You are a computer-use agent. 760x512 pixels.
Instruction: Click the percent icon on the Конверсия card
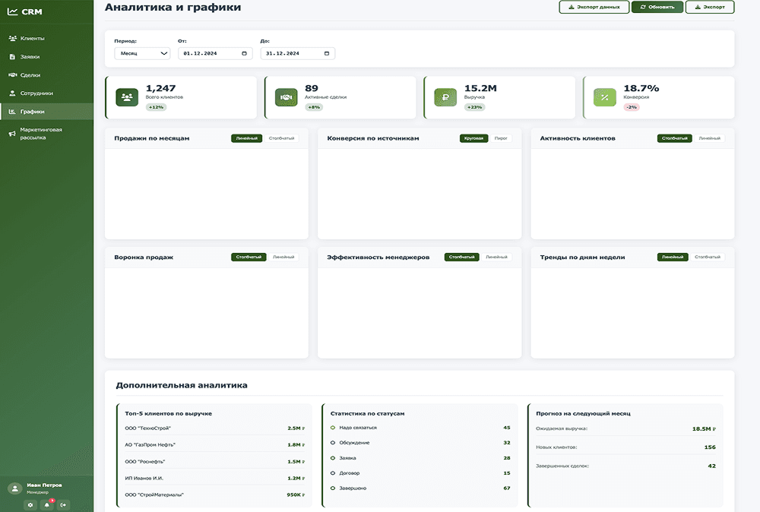[604, 97]
